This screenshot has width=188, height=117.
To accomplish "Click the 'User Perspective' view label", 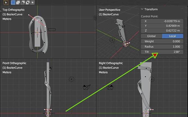I will [110, 10].
